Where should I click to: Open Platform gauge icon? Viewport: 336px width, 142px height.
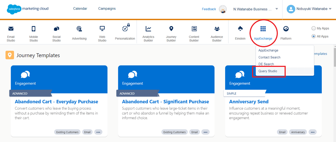pos(286,29)
